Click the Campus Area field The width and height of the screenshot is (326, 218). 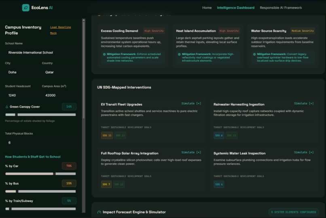click(x=59, y=95)
